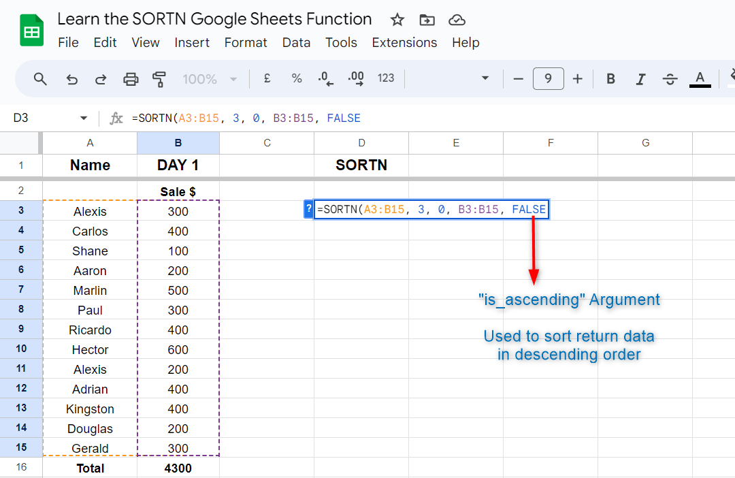Select column A header
This screenshot has height=478, width=735.
coord(90,143)
